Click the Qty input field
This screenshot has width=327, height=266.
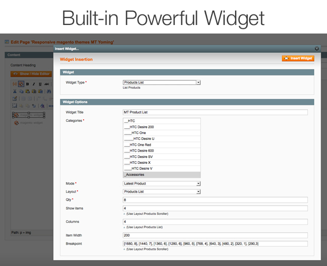click(215, 200)
